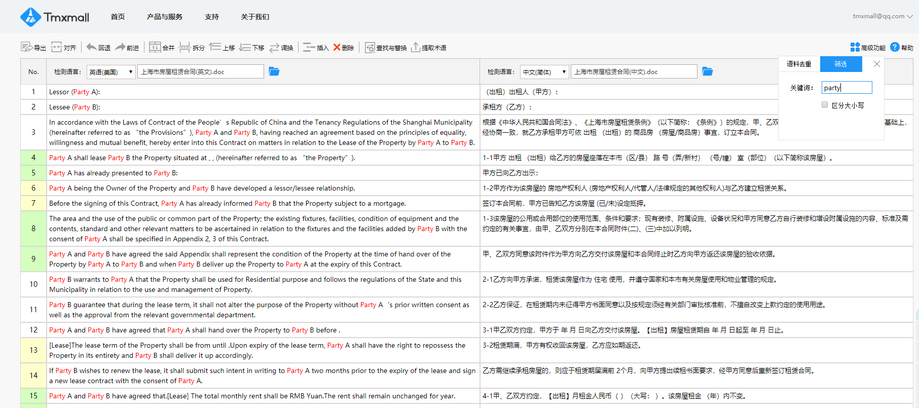Click the 'Party B warrants to Party A' cell
The width and height of the screenshot is (919, 408).
263,284
